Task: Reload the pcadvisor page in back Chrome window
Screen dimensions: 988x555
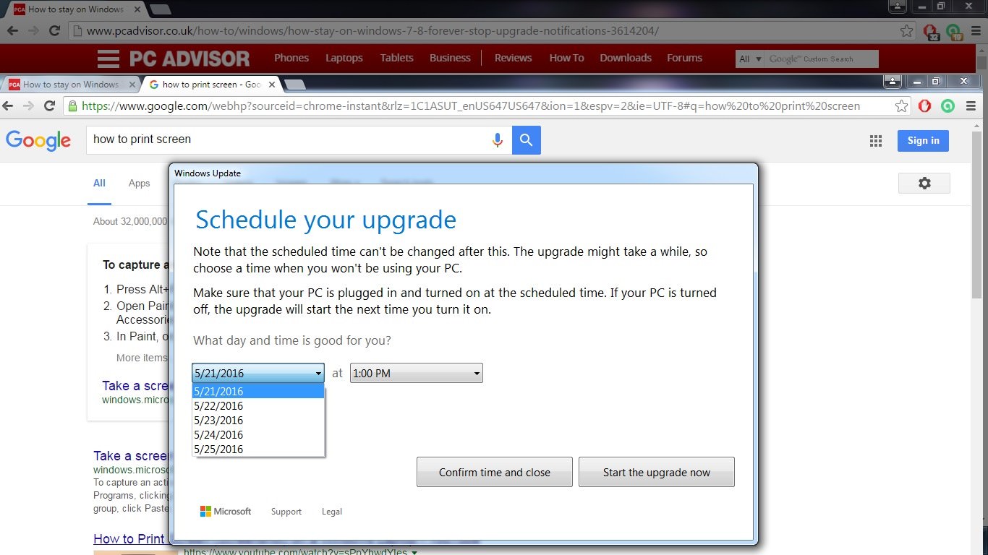Action: pyautogui.click(x=54, y=30)
